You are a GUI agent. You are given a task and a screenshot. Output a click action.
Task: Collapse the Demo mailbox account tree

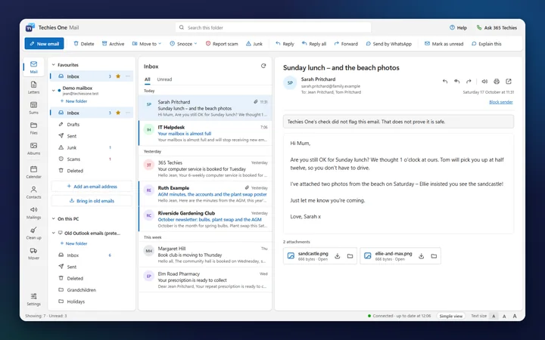point(54,91)
